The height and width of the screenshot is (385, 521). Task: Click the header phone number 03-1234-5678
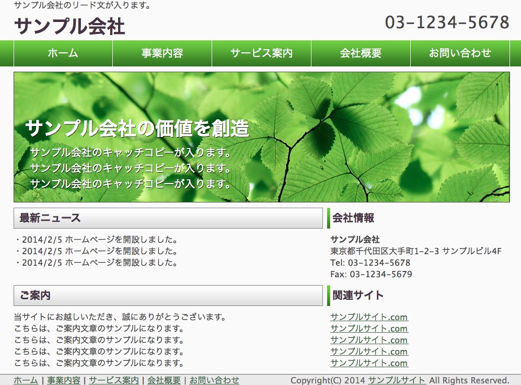(x=447, y=22)
